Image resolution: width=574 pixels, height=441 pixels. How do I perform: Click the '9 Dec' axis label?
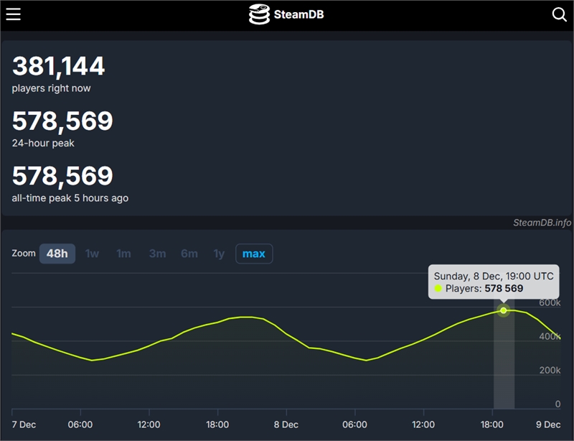coord(548,424)
